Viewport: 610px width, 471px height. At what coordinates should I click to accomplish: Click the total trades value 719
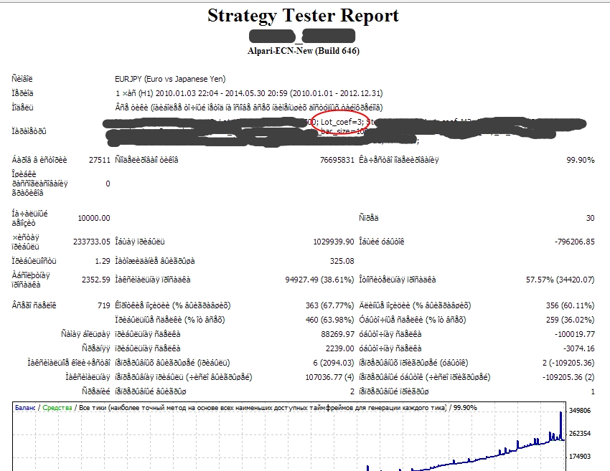coord(104,305)
